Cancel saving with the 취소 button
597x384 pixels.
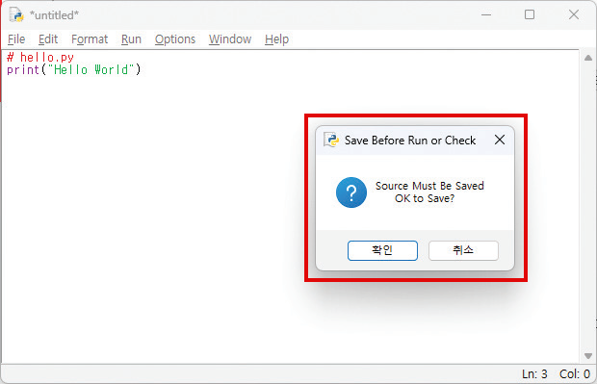click(463, 250)
